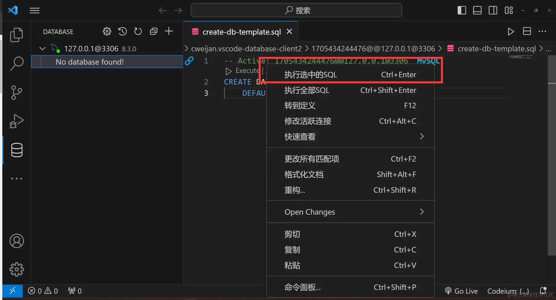Open forwarded ports indicator
Image resolution: width=556 pixels, height=300 pixels.
click(75, 291)
